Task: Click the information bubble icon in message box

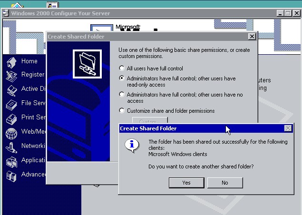Action: [x=132, y=145]
